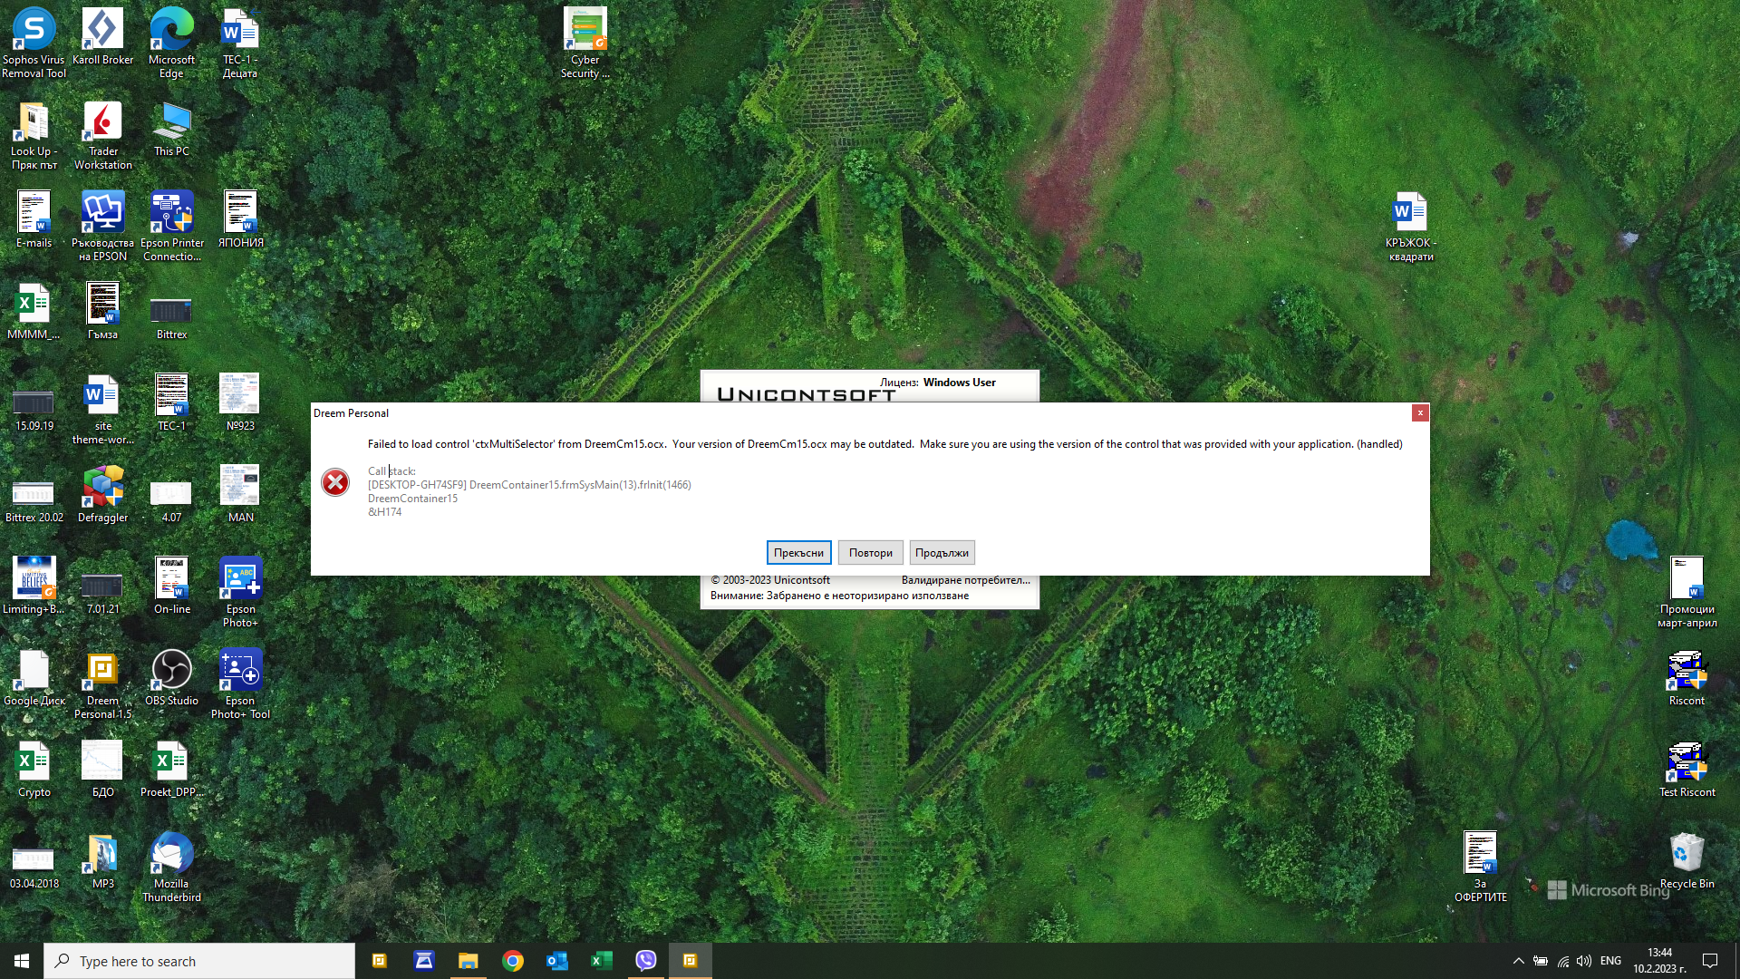
Task: Open OBS Studio desktop icon
Action: pos(171,672)
